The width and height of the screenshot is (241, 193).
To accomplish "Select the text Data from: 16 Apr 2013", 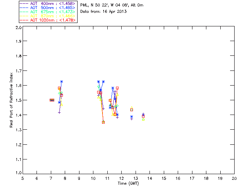I will 104,12.
